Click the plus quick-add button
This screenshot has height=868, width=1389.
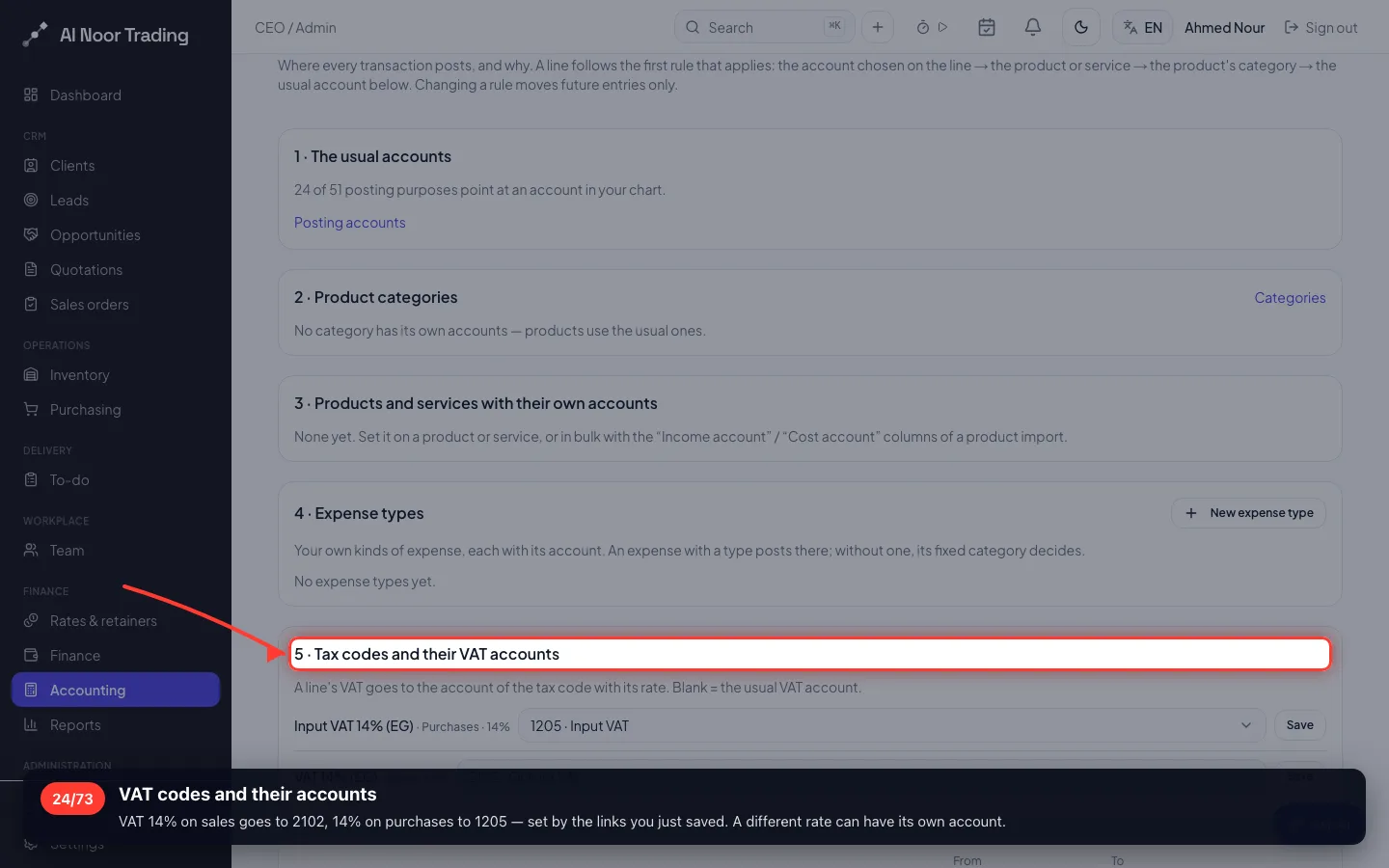point(878,27)
